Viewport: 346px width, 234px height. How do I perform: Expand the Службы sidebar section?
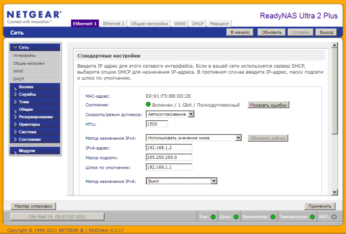[35, 95]
